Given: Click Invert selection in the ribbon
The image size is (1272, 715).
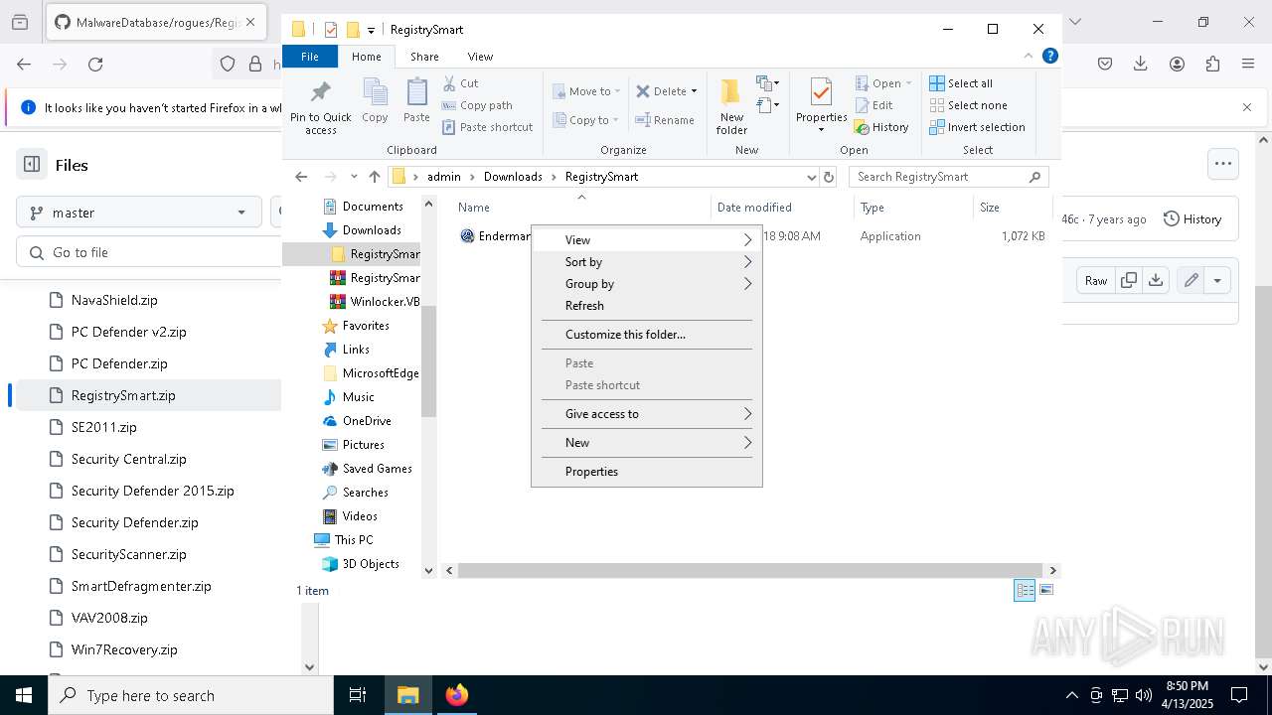Looking at the screenshot, I should coord(977,127).
